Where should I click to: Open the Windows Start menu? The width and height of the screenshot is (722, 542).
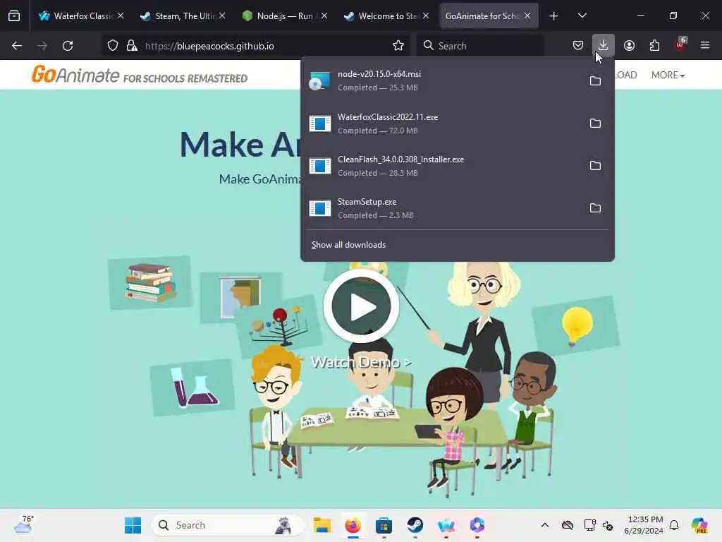(x=133, y=525)
